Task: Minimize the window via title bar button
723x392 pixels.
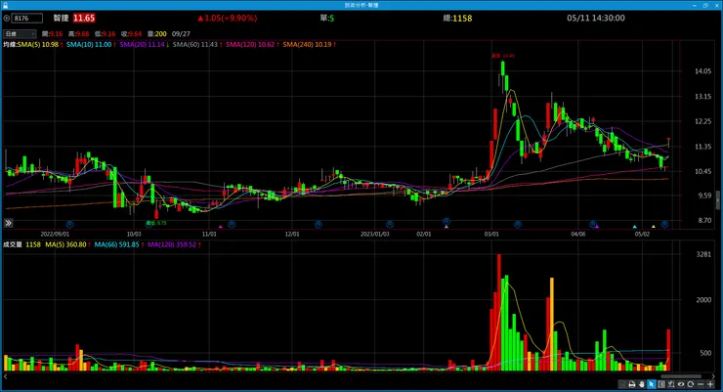Action: pos(695,5)
